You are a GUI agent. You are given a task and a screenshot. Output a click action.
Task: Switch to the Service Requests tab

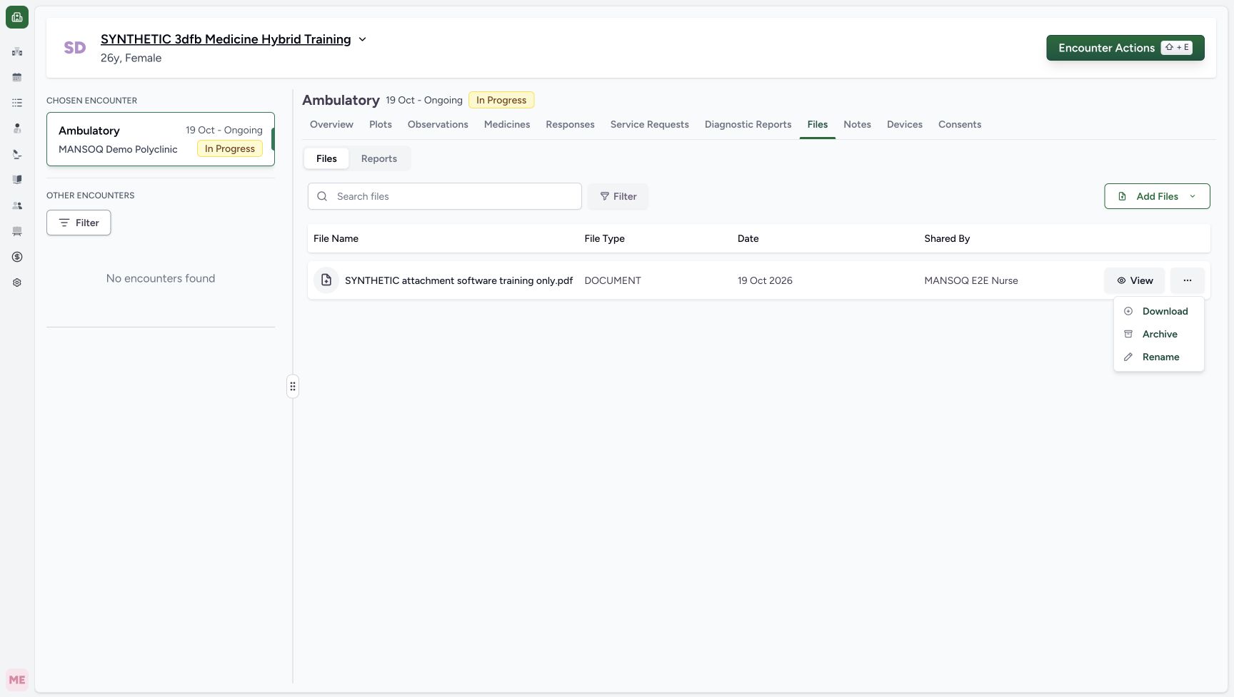coord(650,124)
